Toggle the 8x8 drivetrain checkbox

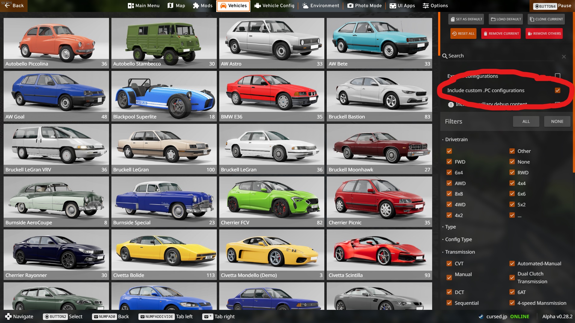[449, 194]
